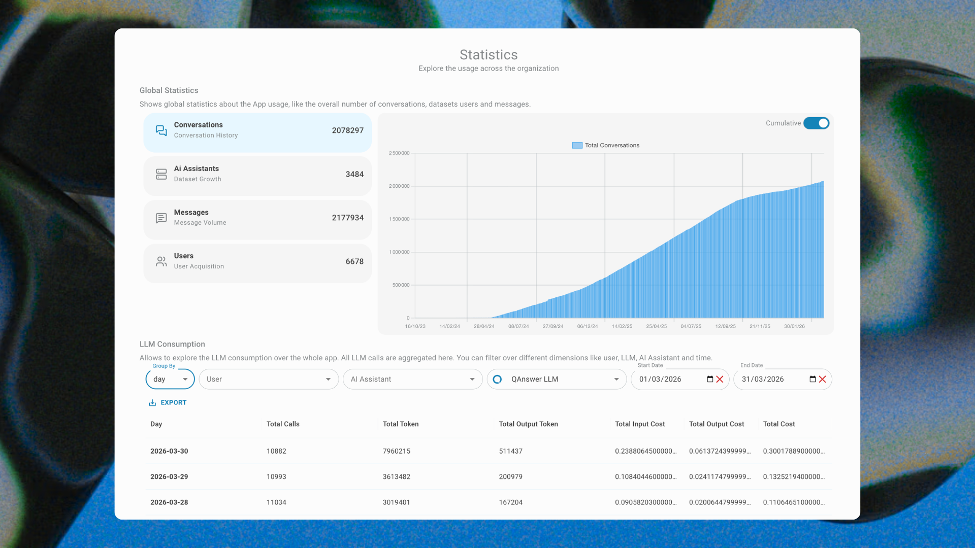
Task: Click the Conversations chat bubbles icon
Action: (x=161, y=130)
